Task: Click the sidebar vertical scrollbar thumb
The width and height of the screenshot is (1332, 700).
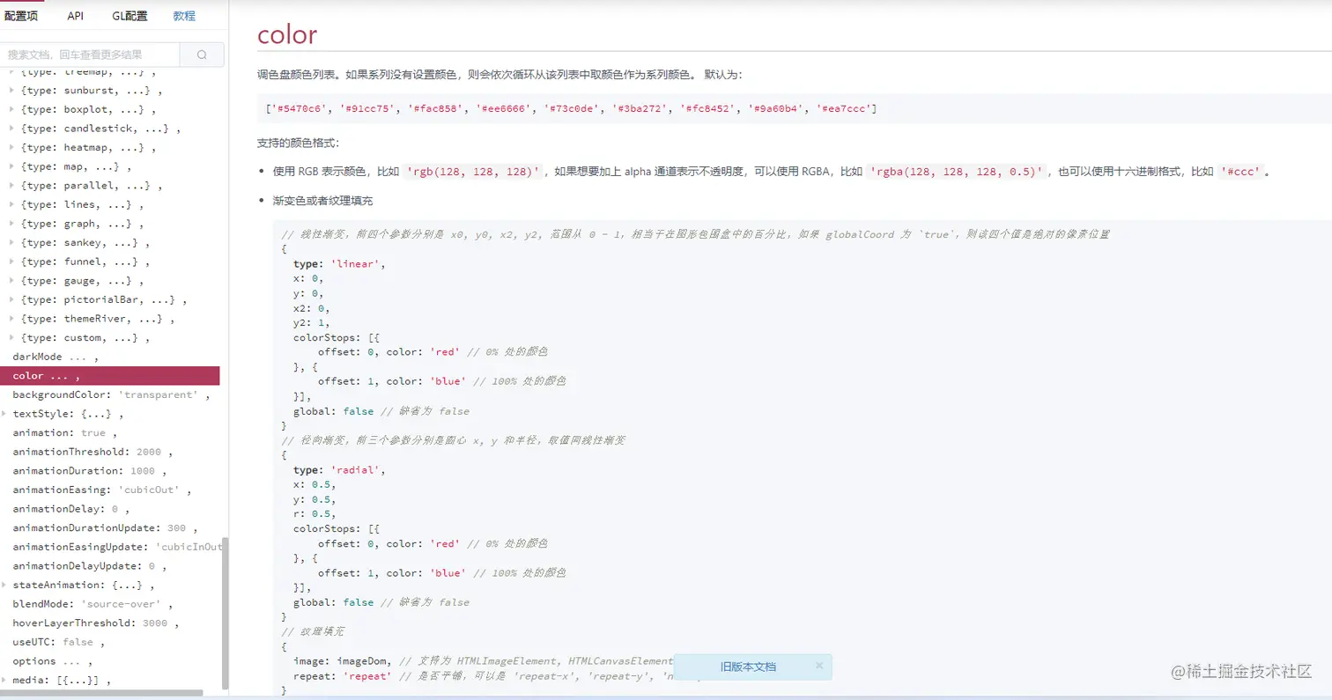Action: pos(225,613)
